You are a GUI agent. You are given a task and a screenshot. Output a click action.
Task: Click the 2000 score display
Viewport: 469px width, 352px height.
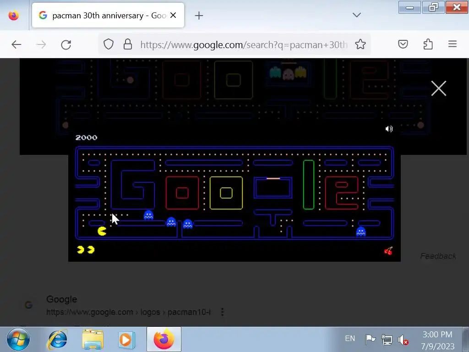coord(86,137)
